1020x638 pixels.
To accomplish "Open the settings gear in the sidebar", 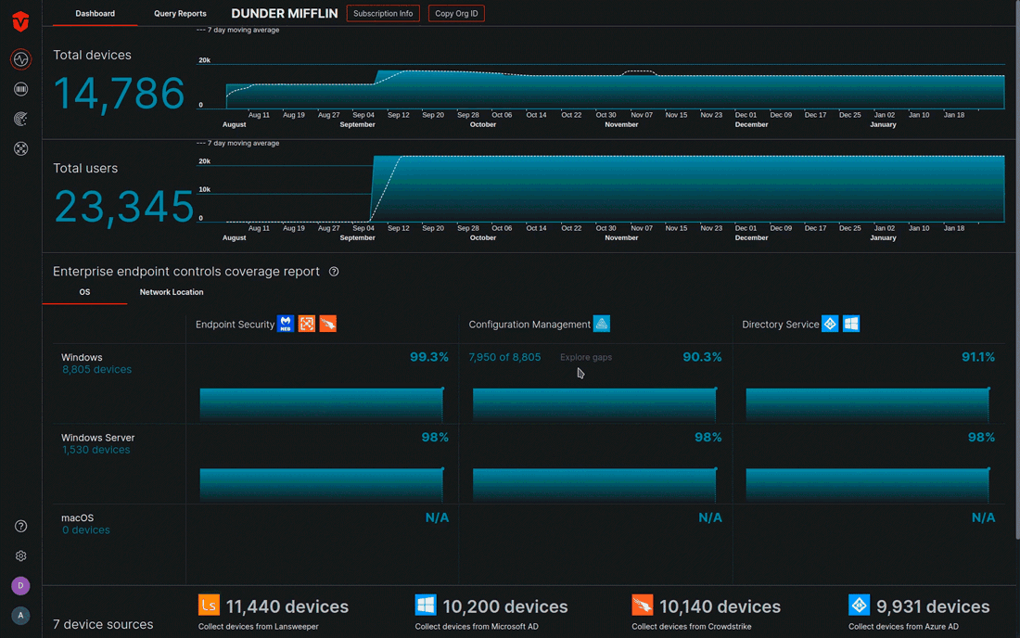I will pyautogui.click(x=20, y=556).
